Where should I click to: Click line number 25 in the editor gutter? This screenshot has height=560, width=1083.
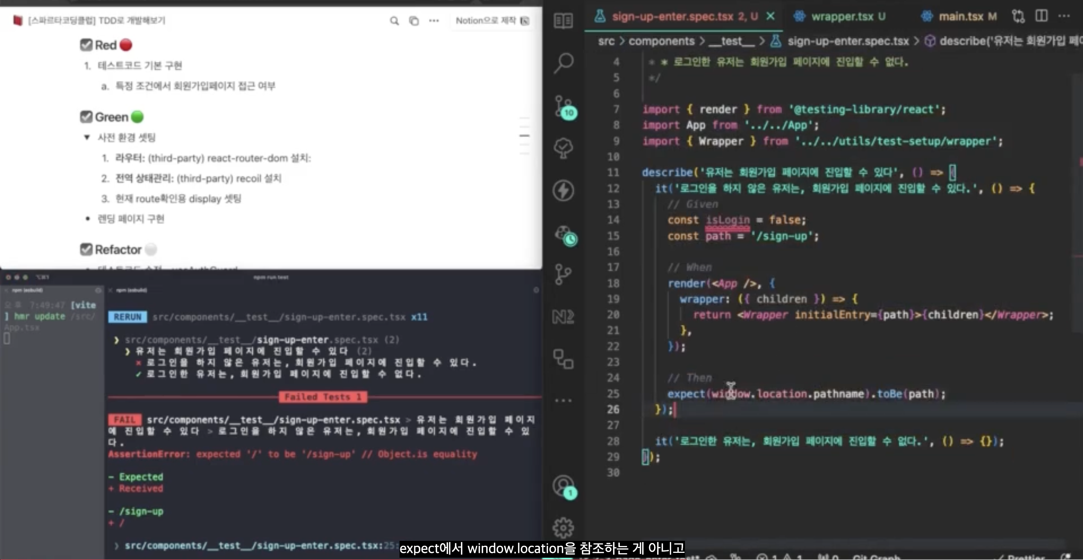[x=613, y=394]
